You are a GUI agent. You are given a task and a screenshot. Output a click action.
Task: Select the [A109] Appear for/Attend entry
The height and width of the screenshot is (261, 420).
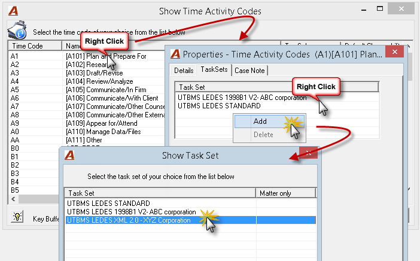pos(102,123)
